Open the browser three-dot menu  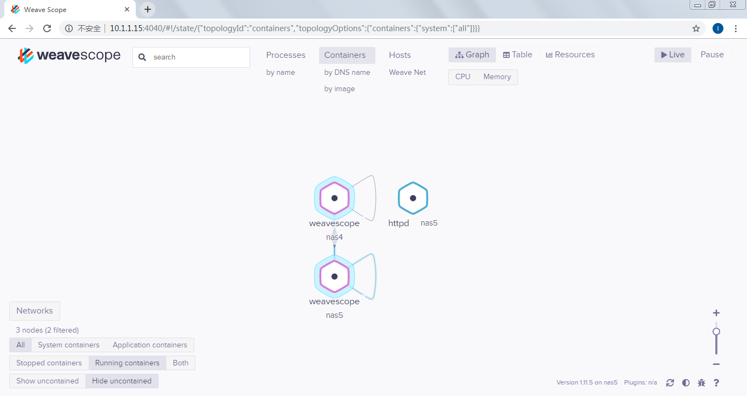736,28
